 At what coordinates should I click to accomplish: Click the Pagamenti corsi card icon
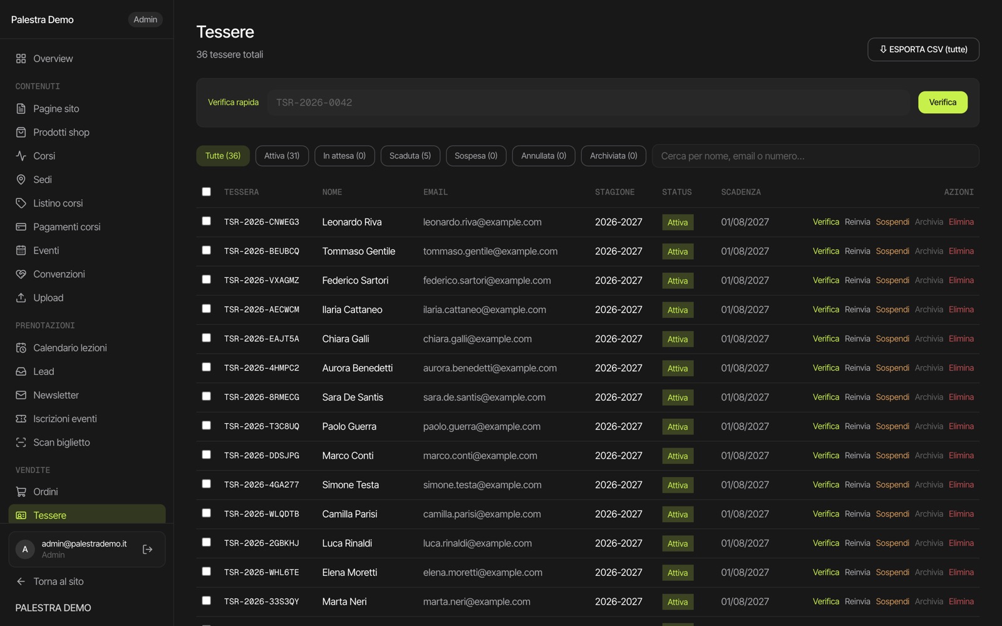[x=21, y=227]
